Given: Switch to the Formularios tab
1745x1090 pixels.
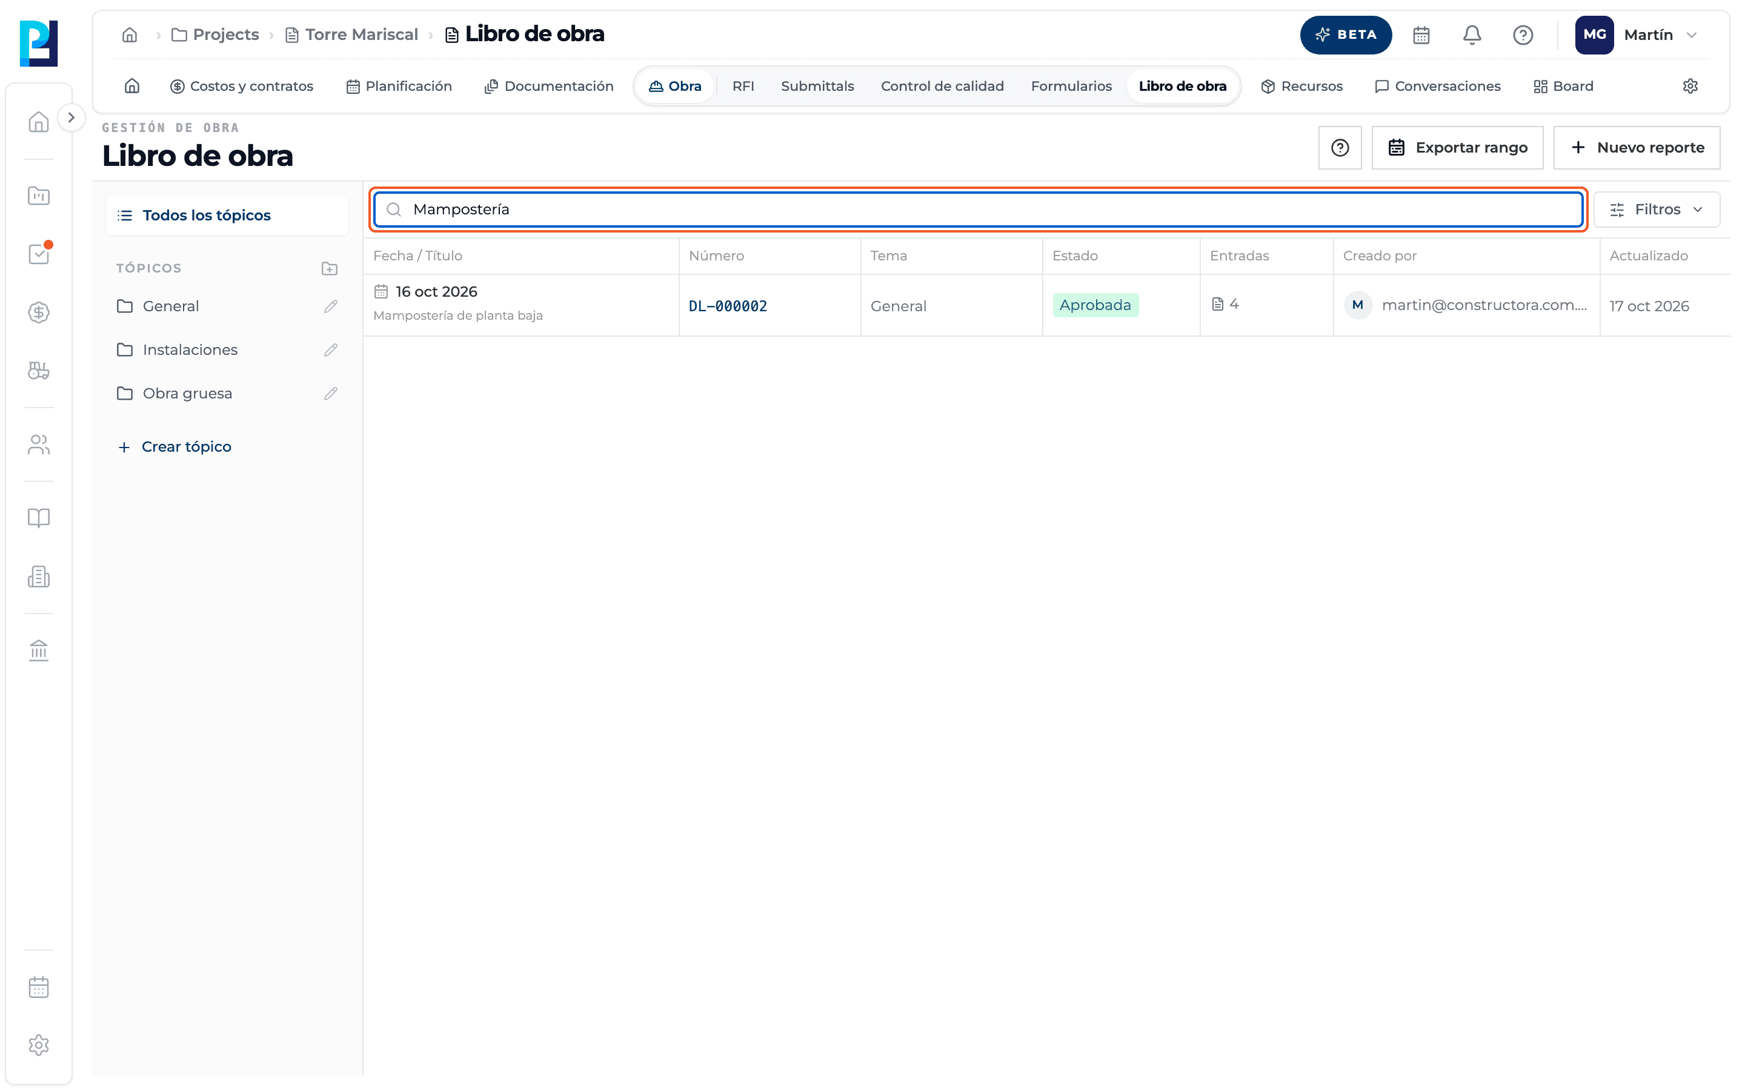Looking at the screenshot, I should pos(1071,86).
